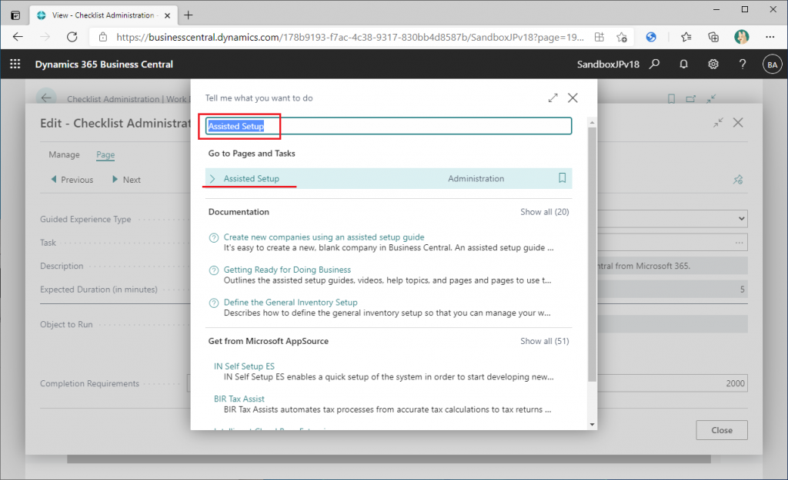Open Getting Ready for Doing Business article
This screenshot has height=480, width=788.
tap(287, 270)
